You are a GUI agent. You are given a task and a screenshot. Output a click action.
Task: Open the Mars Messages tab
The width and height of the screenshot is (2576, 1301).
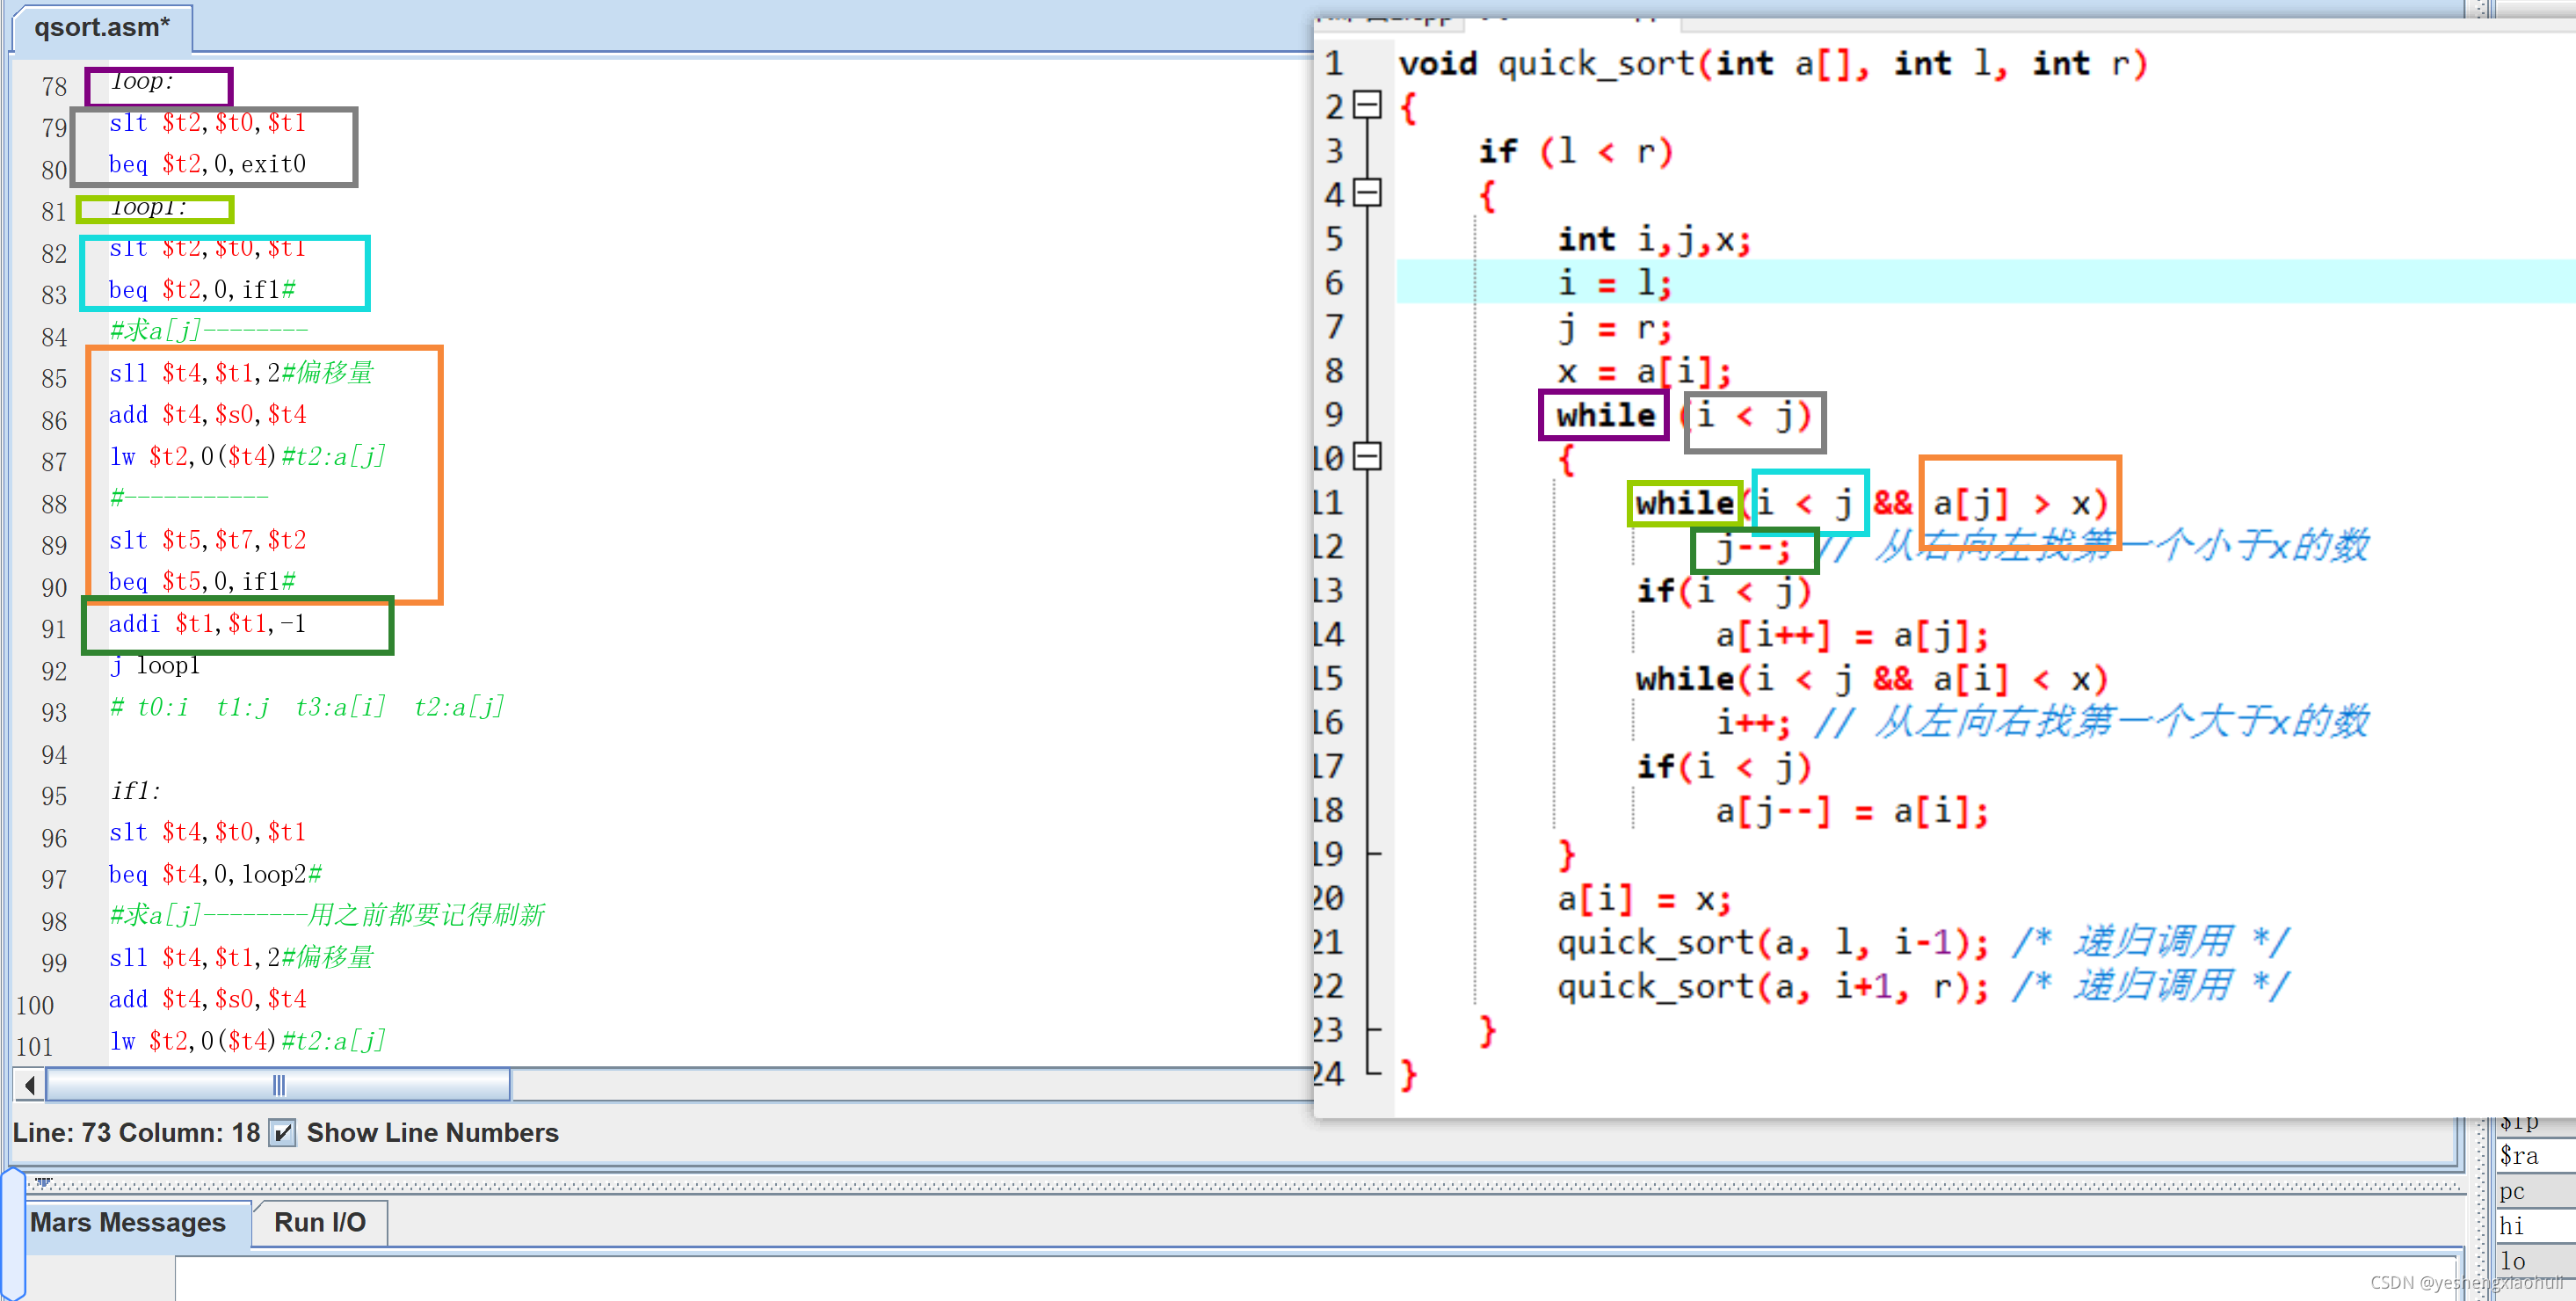128,1222
